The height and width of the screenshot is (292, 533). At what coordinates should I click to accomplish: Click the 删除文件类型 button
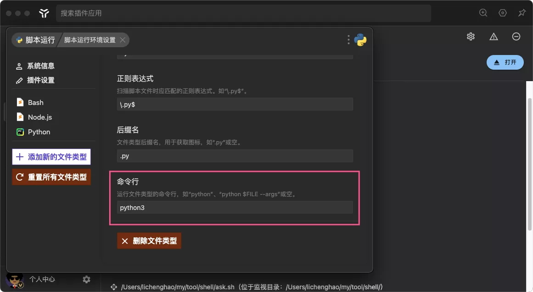(149, 241)
